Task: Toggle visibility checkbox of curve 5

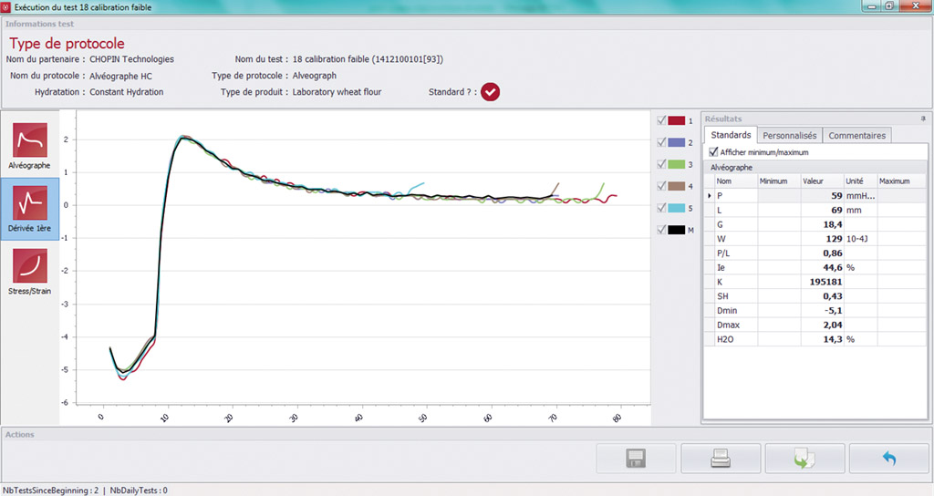Action: pyautogui.click(x=661, y=208)
